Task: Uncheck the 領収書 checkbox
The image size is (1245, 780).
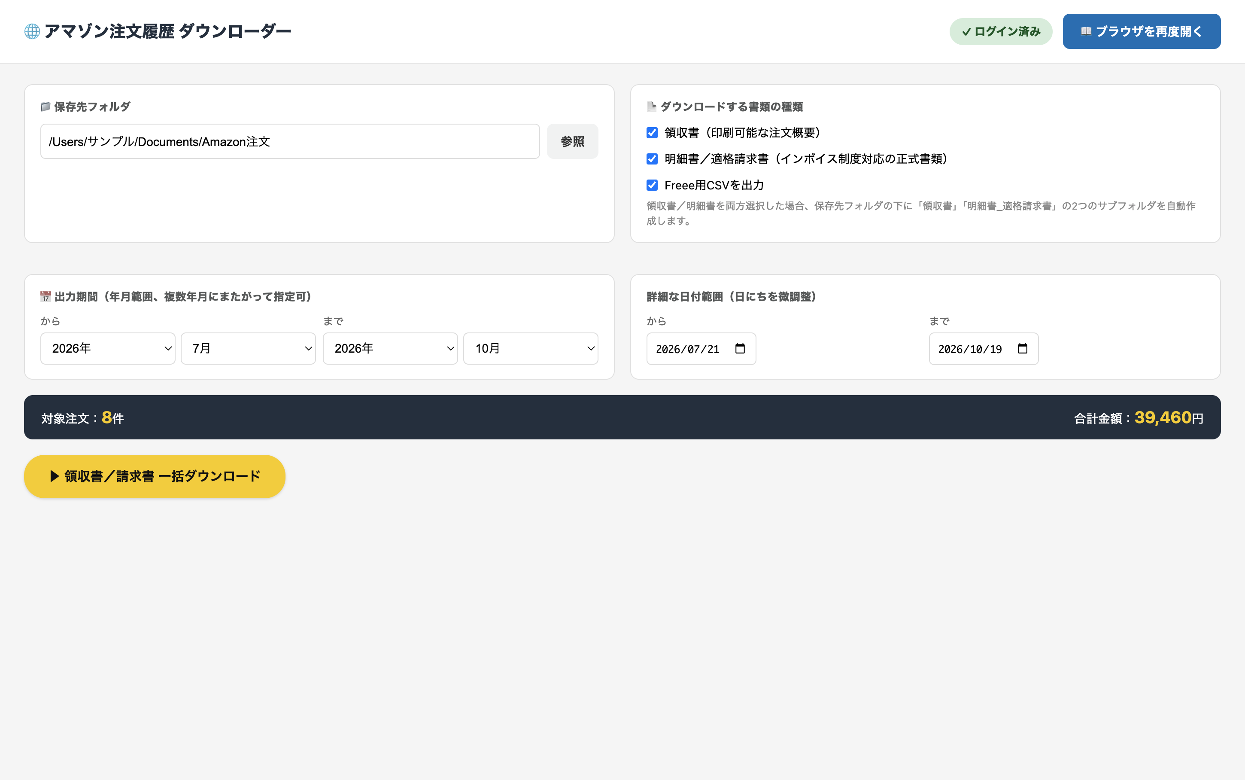Action: (652, 133)
